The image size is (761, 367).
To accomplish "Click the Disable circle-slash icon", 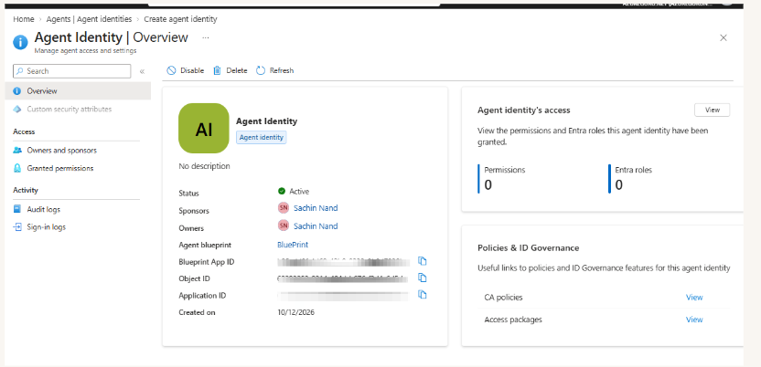I will (171, 70).
